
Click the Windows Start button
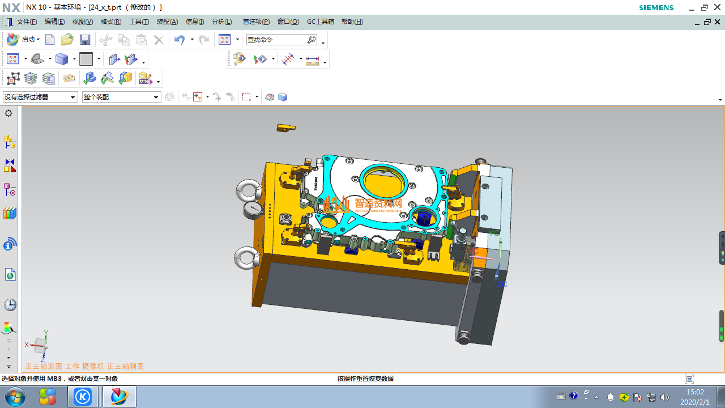click(x=15, y=397)
